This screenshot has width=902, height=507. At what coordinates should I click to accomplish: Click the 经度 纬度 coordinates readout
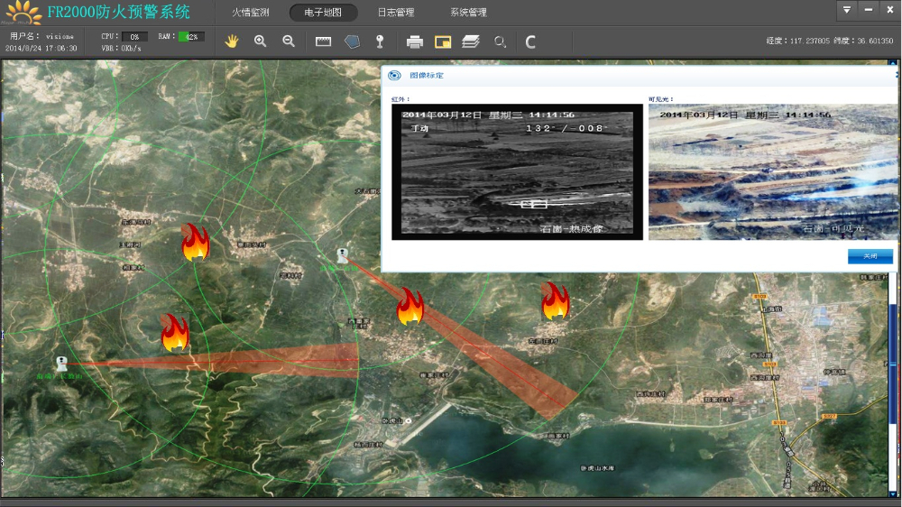tap(830, 41)
